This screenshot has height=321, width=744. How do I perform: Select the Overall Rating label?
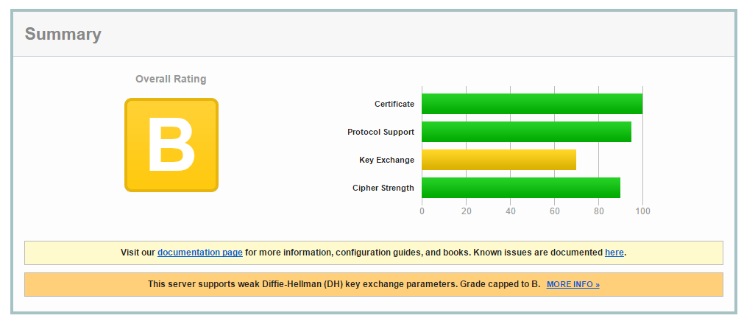(171, 79)
